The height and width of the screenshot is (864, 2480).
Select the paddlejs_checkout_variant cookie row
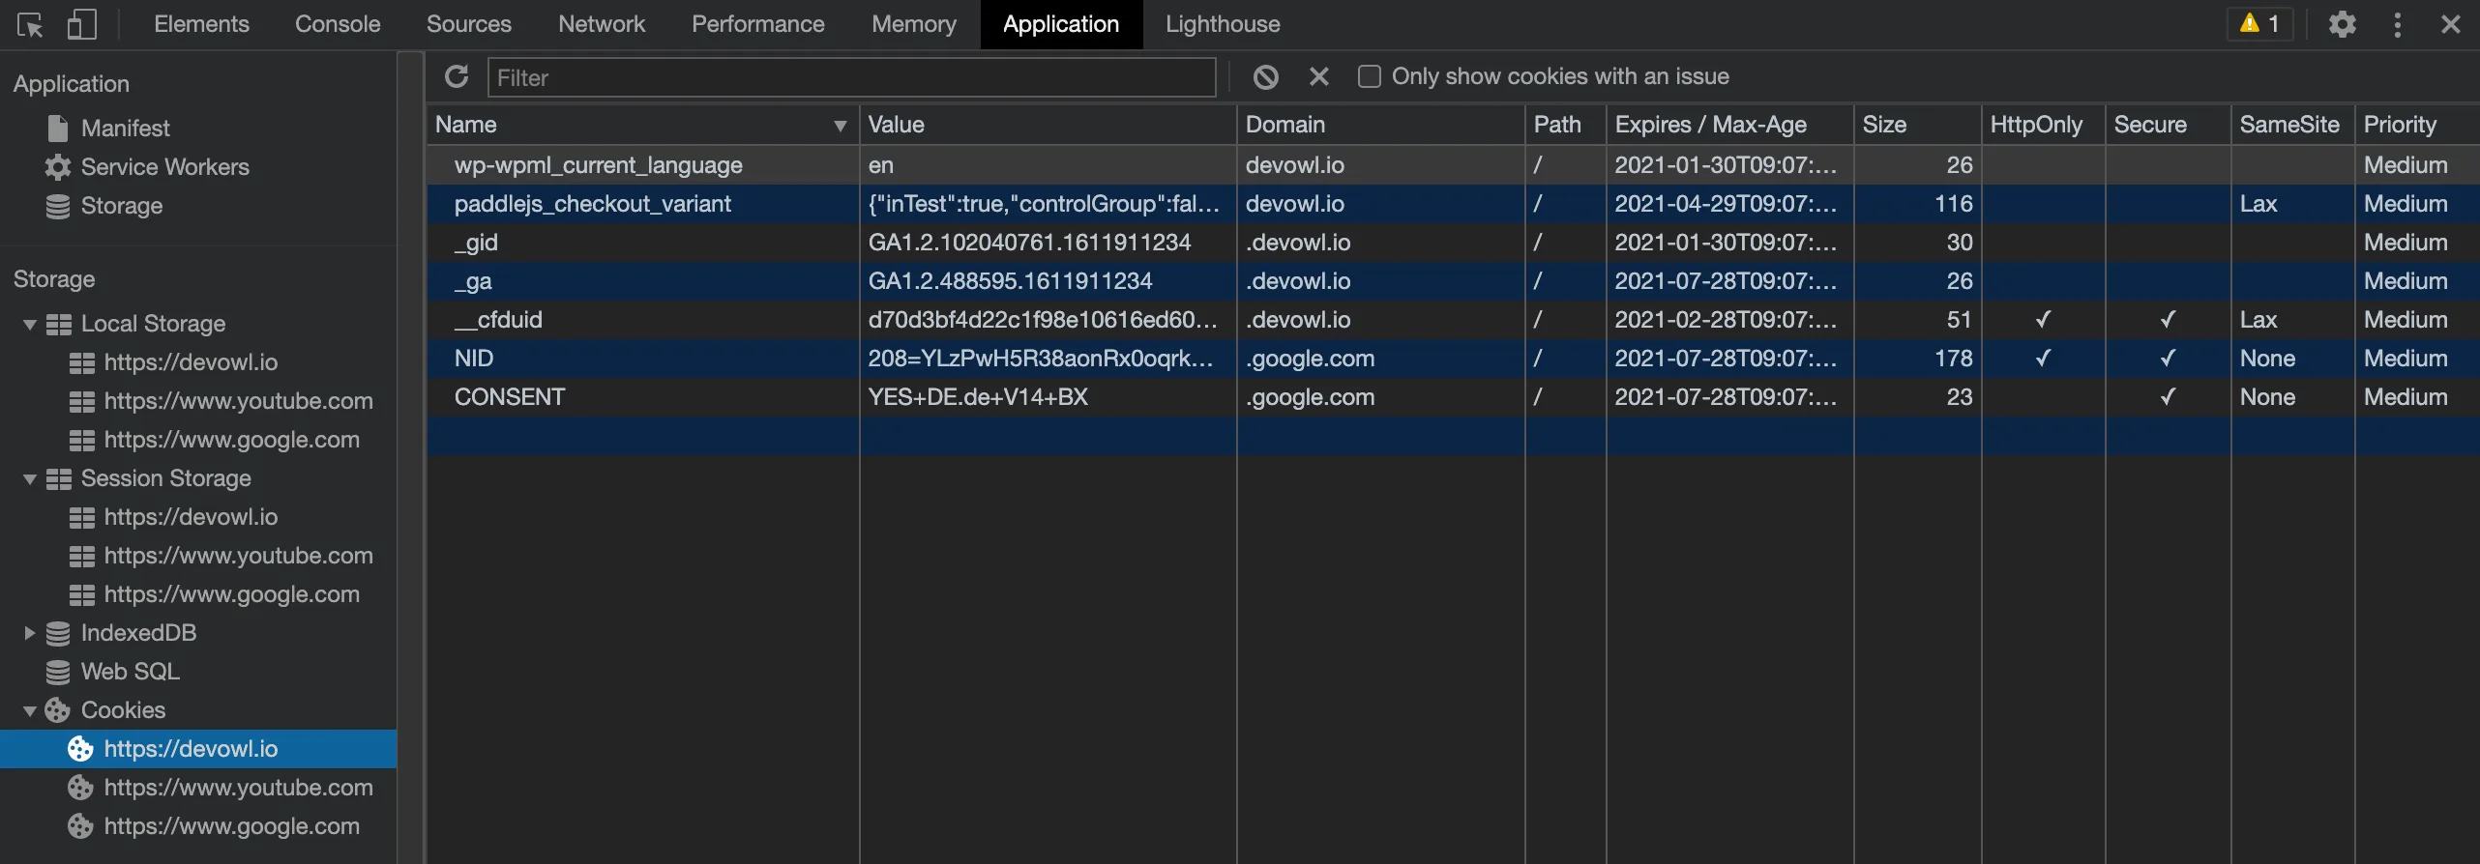[592, 204]
